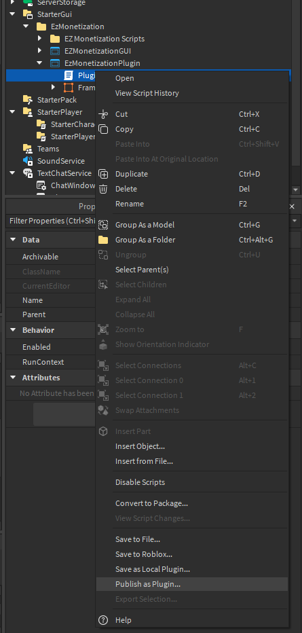The width and height of the screenshot is (302, 633).
Task: Click the SoundService speaker icon
Action: coord(27,161)
